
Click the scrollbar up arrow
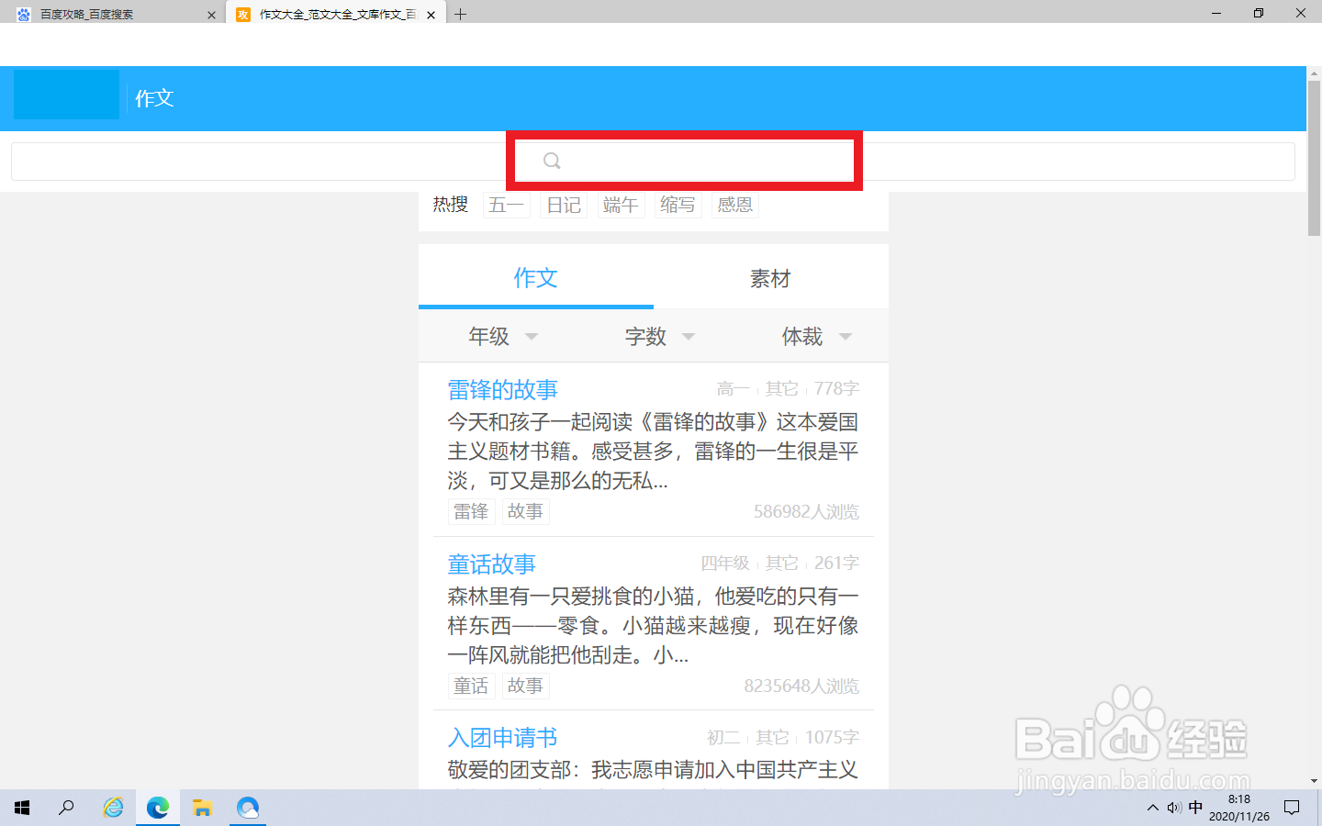click(x=1314, y=73)
